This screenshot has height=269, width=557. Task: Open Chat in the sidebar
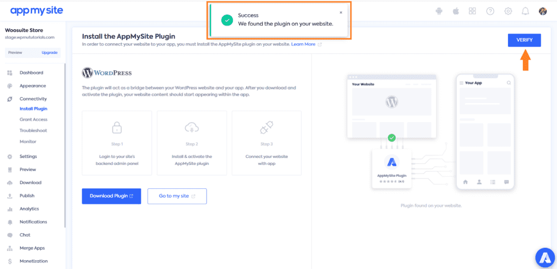(x=25, y=235)
